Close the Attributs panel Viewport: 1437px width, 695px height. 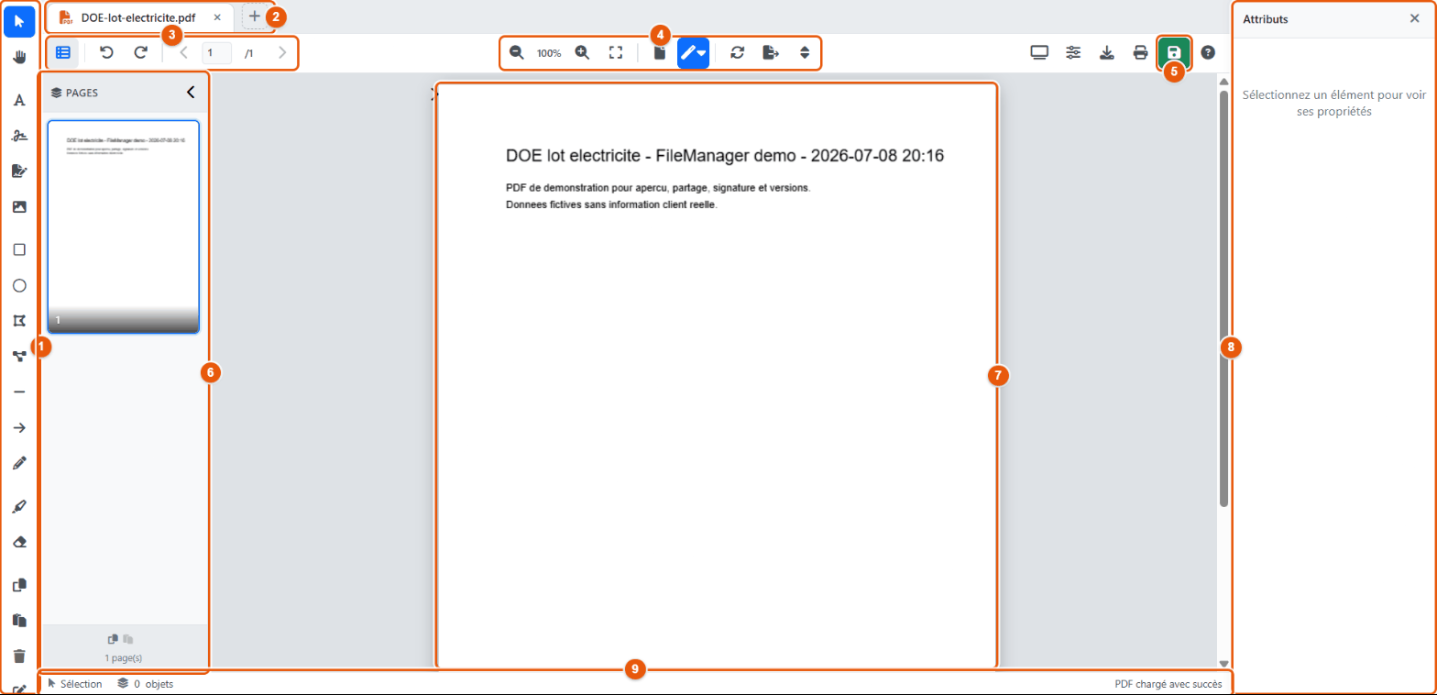(1414, 18)
